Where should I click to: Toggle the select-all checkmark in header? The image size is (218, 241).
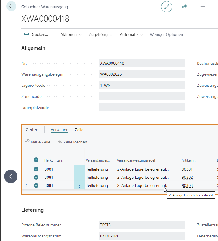[x=36, y=160]
